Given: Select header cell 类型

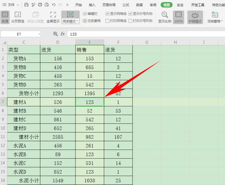Looking at the screenshot, I should 24,50.
